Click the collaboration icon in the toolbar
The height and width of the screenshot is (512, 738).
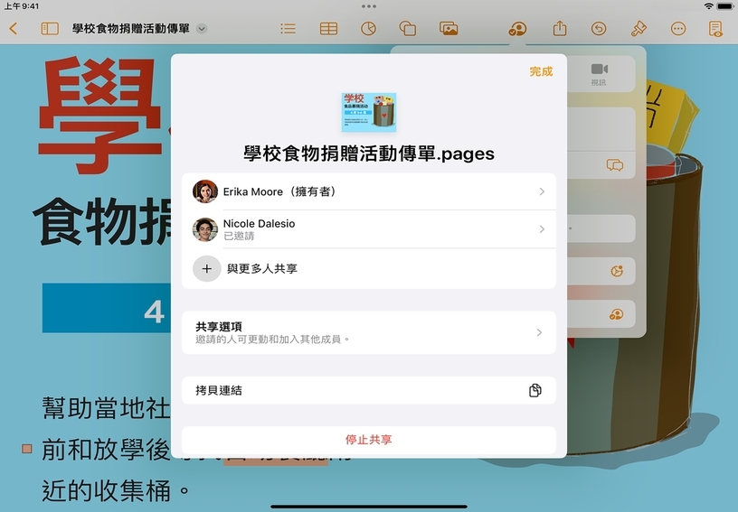pyautogui.click(x=517, y=29)
